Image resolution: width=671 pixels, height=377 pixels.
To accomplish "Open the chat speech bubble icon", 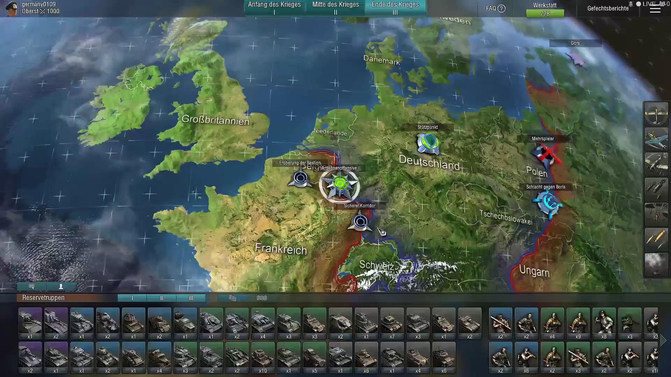I will point(31,286).
